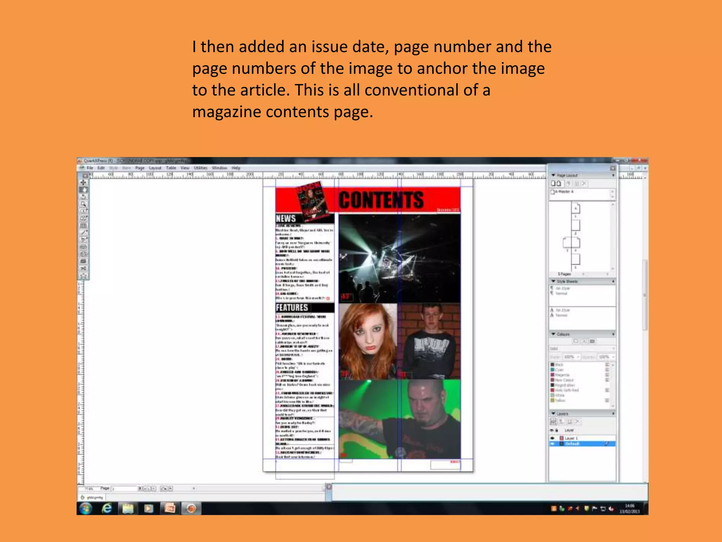Select the Line tool
This screenshot has width=722, height=542.
click(84, 233)
